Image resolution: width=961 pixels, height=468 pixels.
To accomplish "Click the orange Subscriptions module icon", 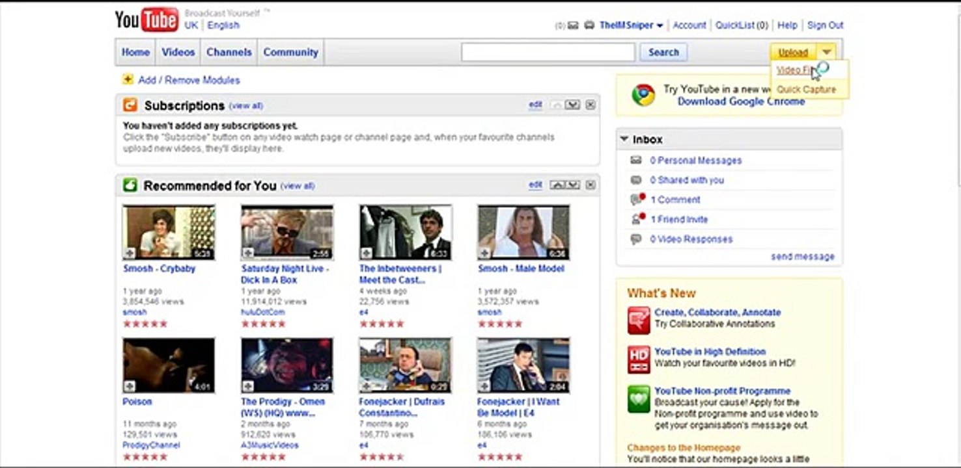I will (x=130, y=105).
